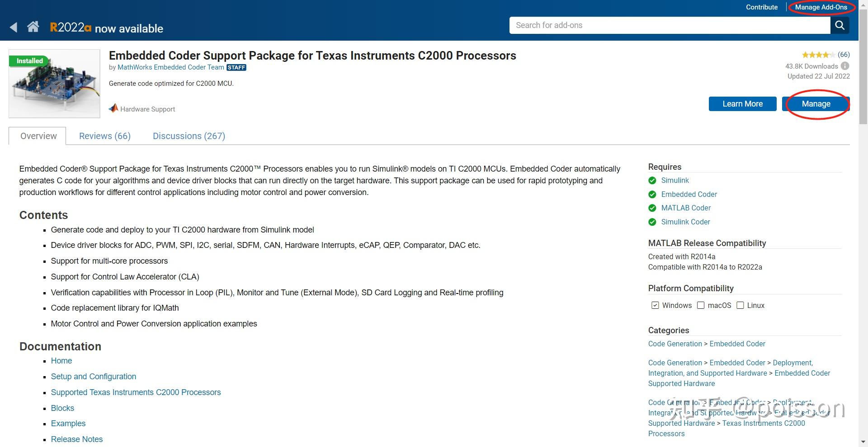The width and height of the screenshot is (868, 447).
Task: Click the Search for add-ons field
Action: pos(669,25)
